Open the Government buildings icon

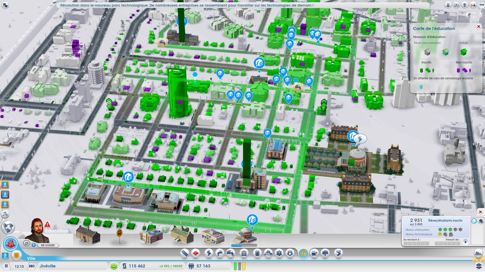[x=244, y=253]
